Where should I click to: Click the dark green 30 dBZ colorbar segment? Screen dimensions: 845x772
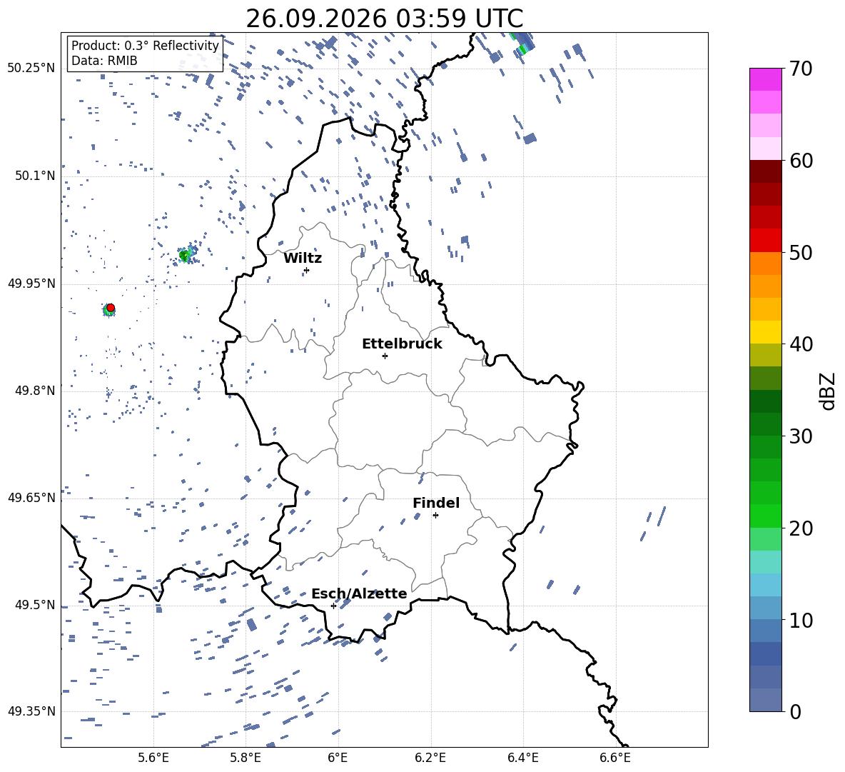tap(765, 423)
